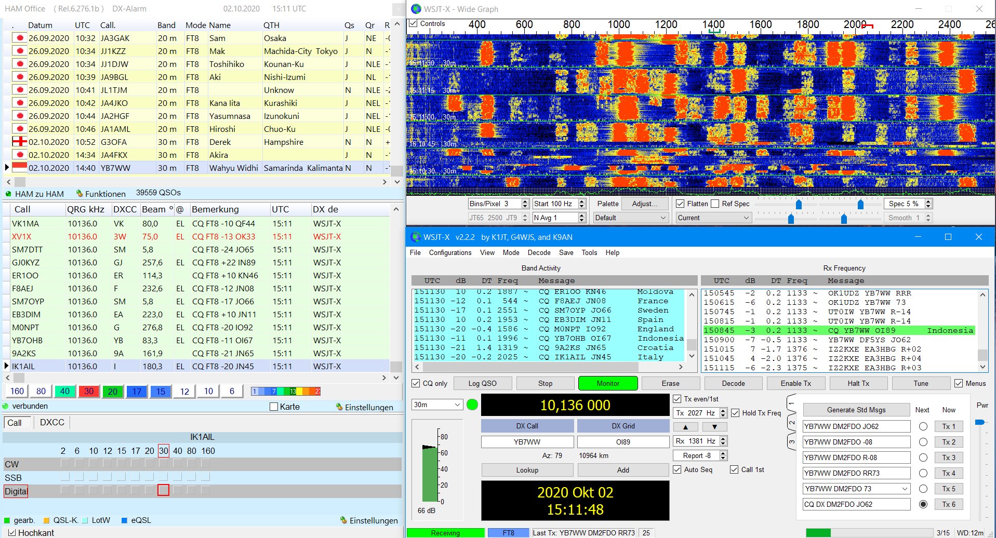Image resolution: width=996 pixels, height=538 pixels.
Task: Click the Tx frequency up arrow button
Action: (x=685, y=427)
